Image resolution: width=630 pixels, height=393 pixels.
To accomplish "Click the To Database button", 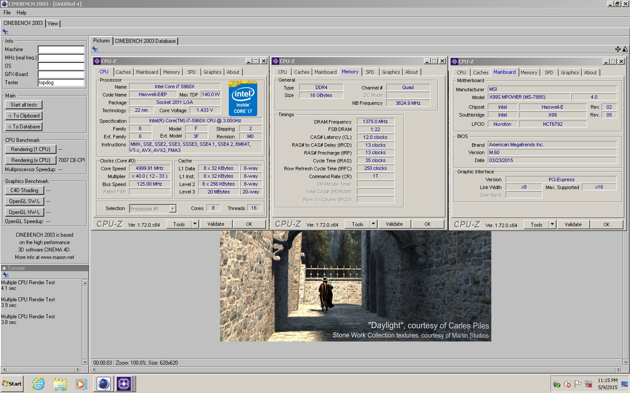I will [x=24, y=127].
